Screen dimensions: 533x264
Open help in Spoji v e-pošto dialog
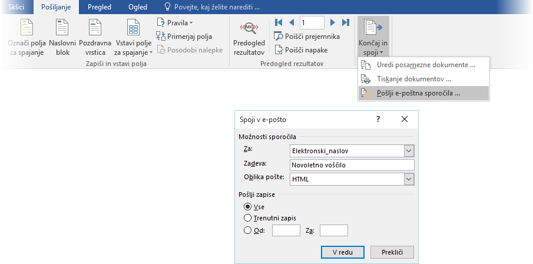click(378, 120)
